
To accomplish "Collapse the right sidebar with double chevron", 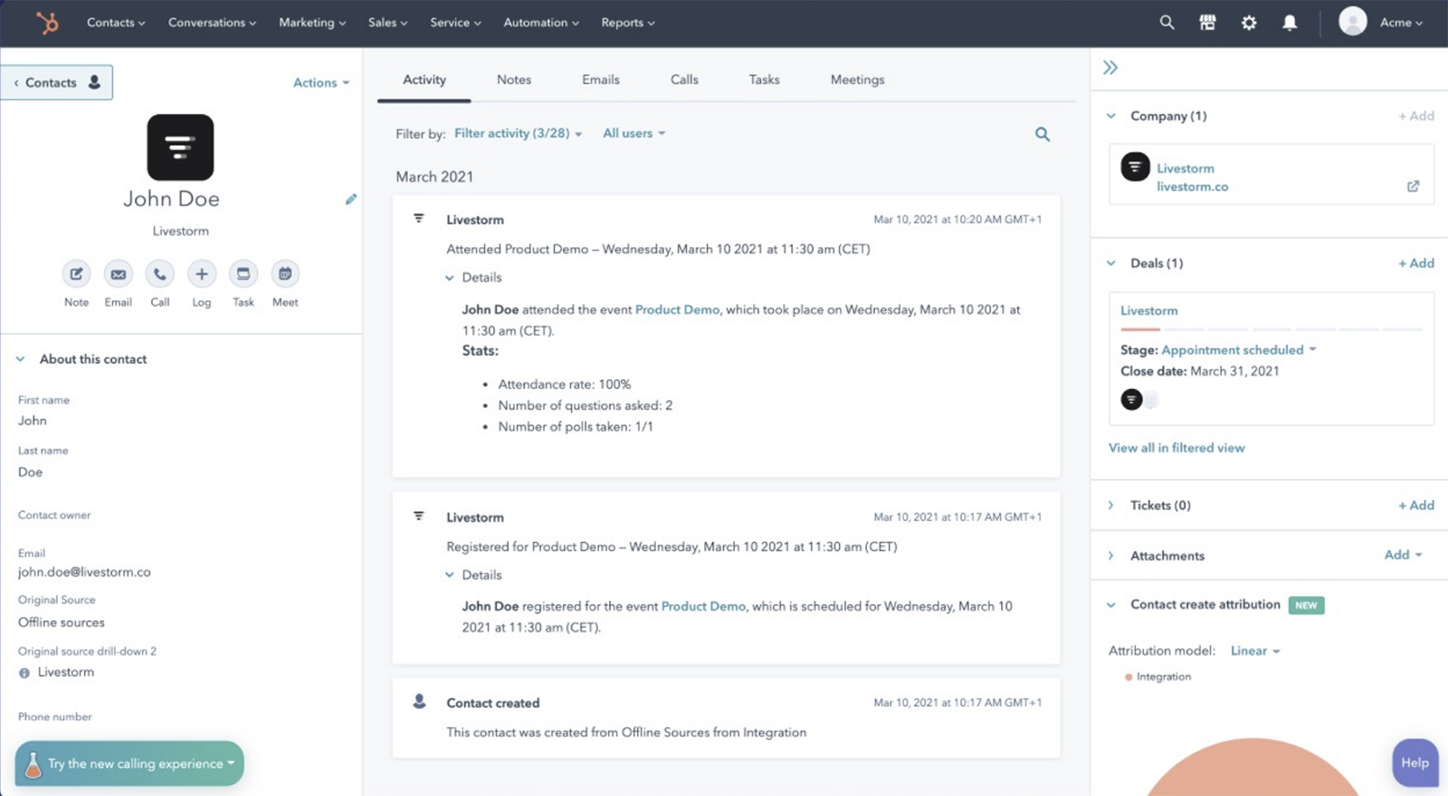I will click(1110, 68).
